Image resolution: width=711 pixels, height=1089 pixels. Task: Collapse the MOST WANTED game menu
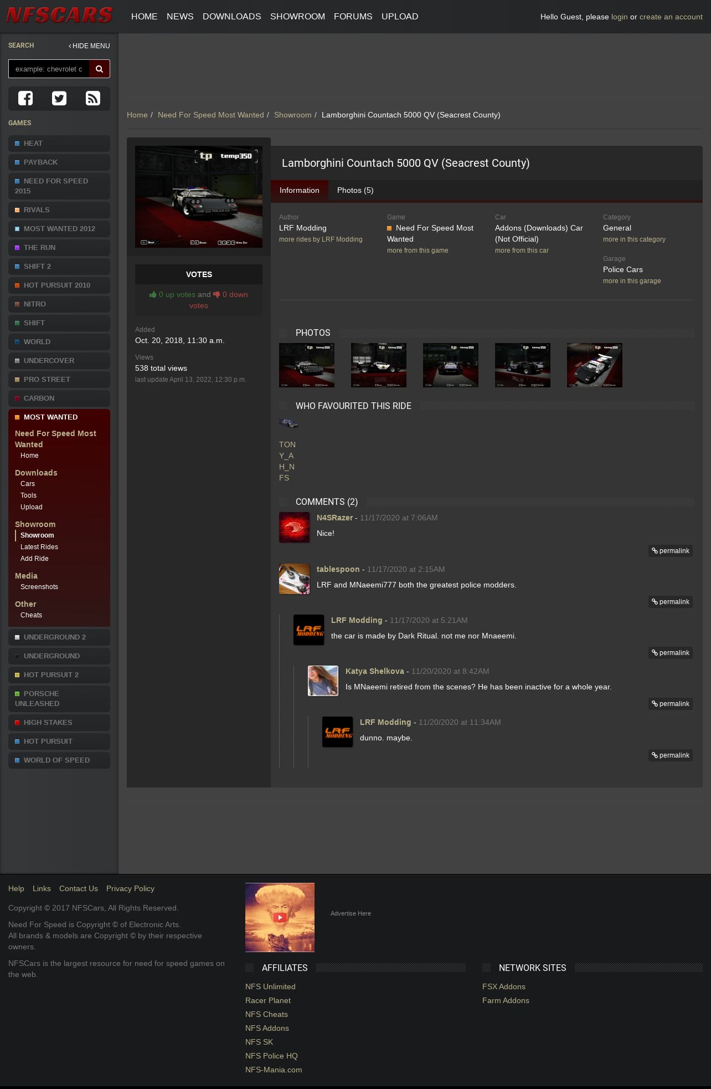tap(59, 417)
